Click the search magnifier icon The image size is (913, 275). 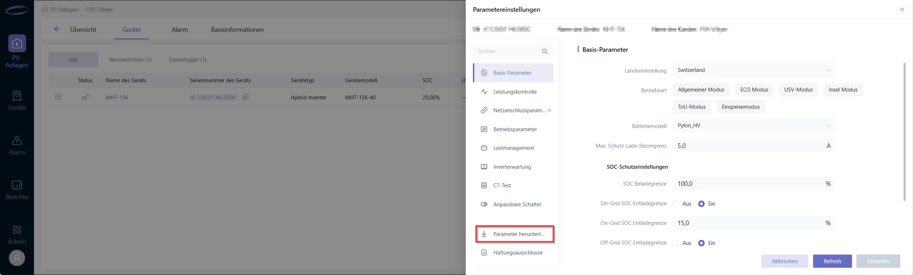(545, 51)
